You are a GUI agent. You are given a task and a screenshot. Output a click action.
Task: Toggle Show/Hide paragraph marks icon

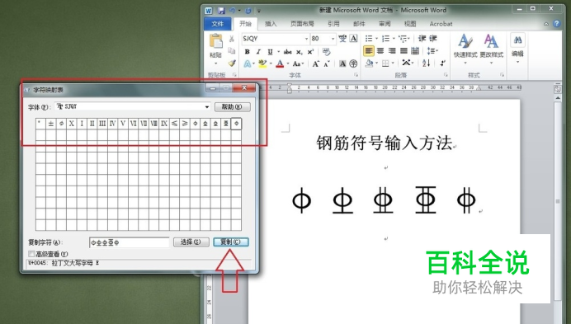tap(442, 63)
